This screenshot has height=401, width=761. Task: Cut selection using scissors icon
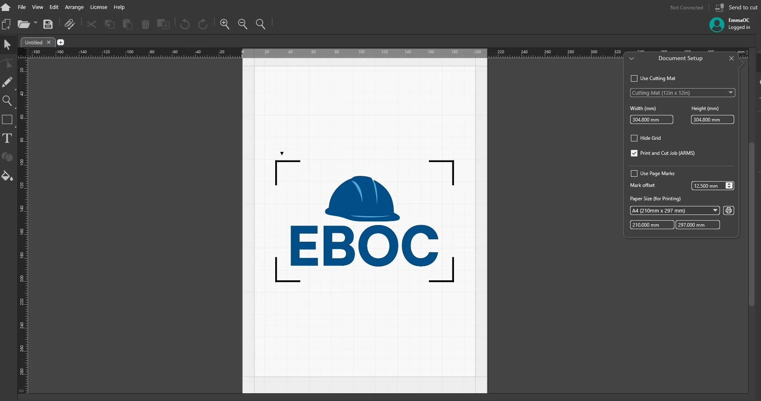[x=91, y=24]
